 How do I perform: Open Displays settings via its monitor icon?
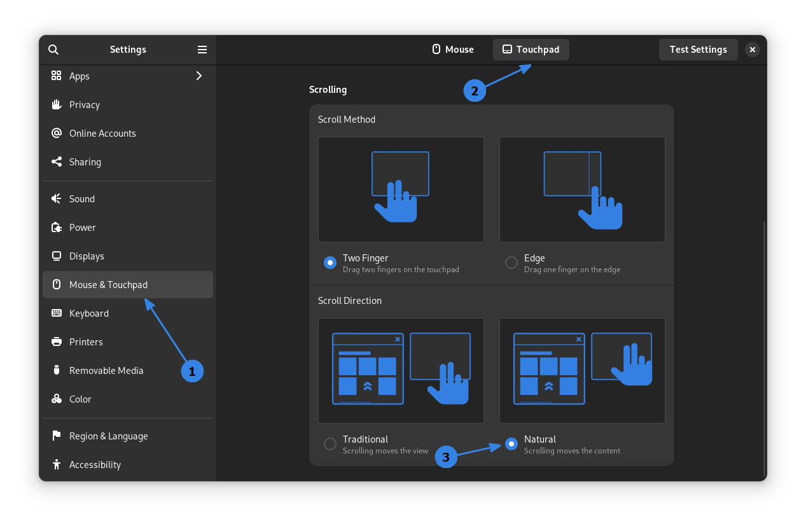pos(57,256)
